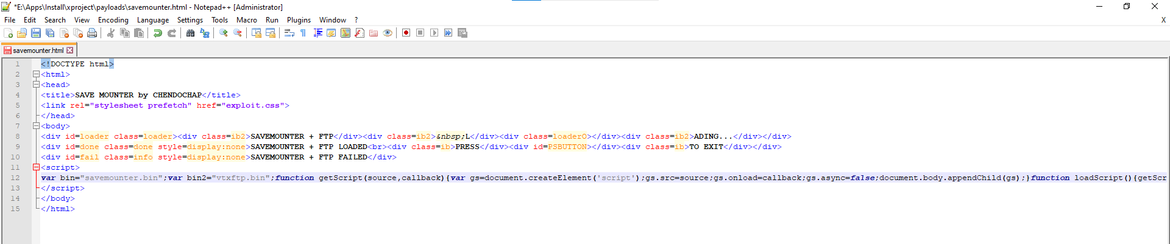Click the </html> tag on line 15

58,209
